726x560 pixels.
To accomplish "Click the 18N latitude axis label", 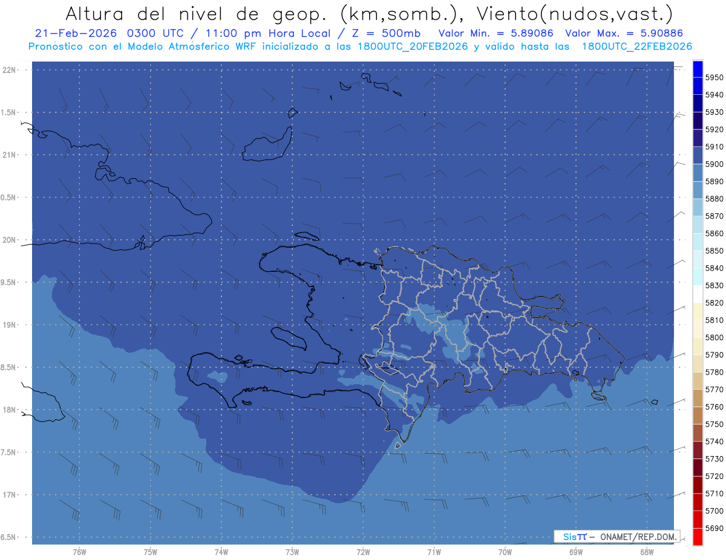I will [10, 410].
